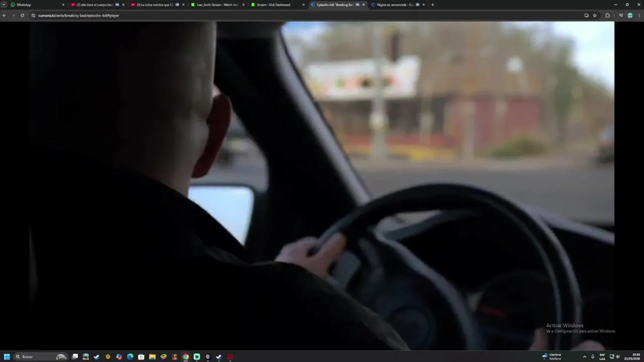
Task: Open Google Chrome taskbar icon
Action: click(x=186, y=356)
